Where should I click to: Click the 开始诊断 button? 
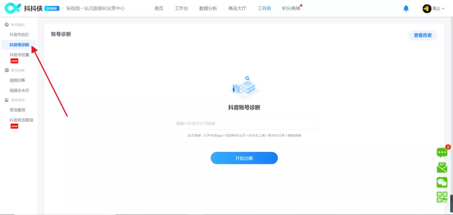pos(244,158)
